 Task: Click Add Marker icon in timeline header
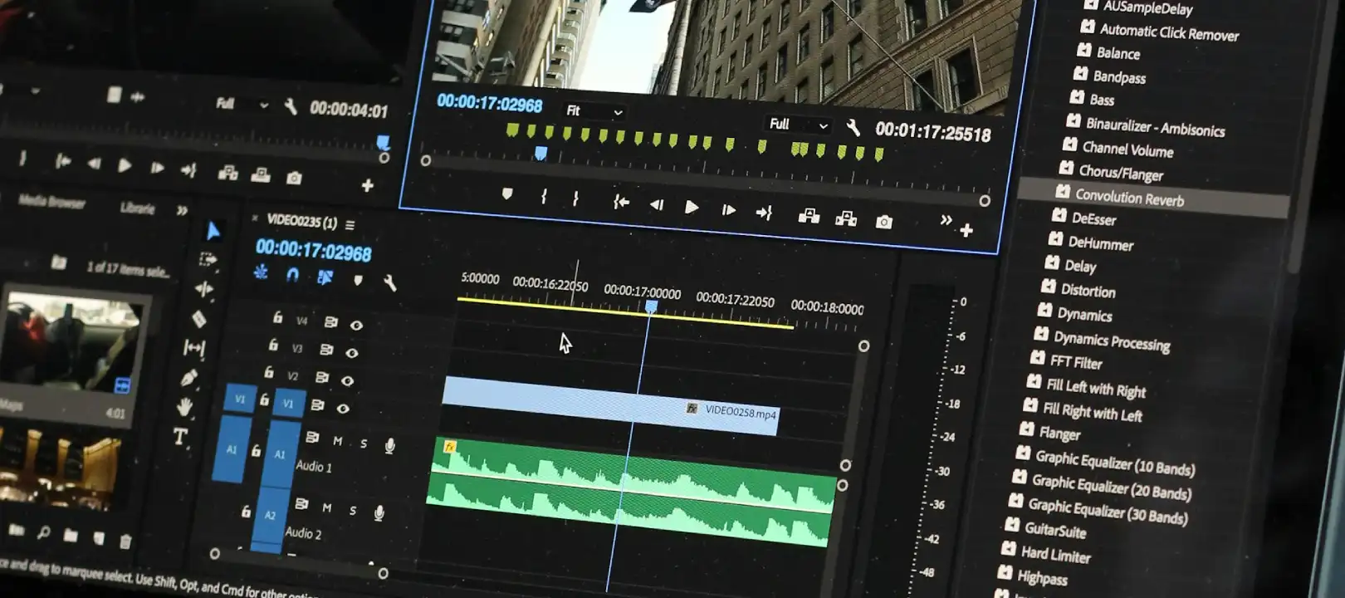click(x=358, y=280)
